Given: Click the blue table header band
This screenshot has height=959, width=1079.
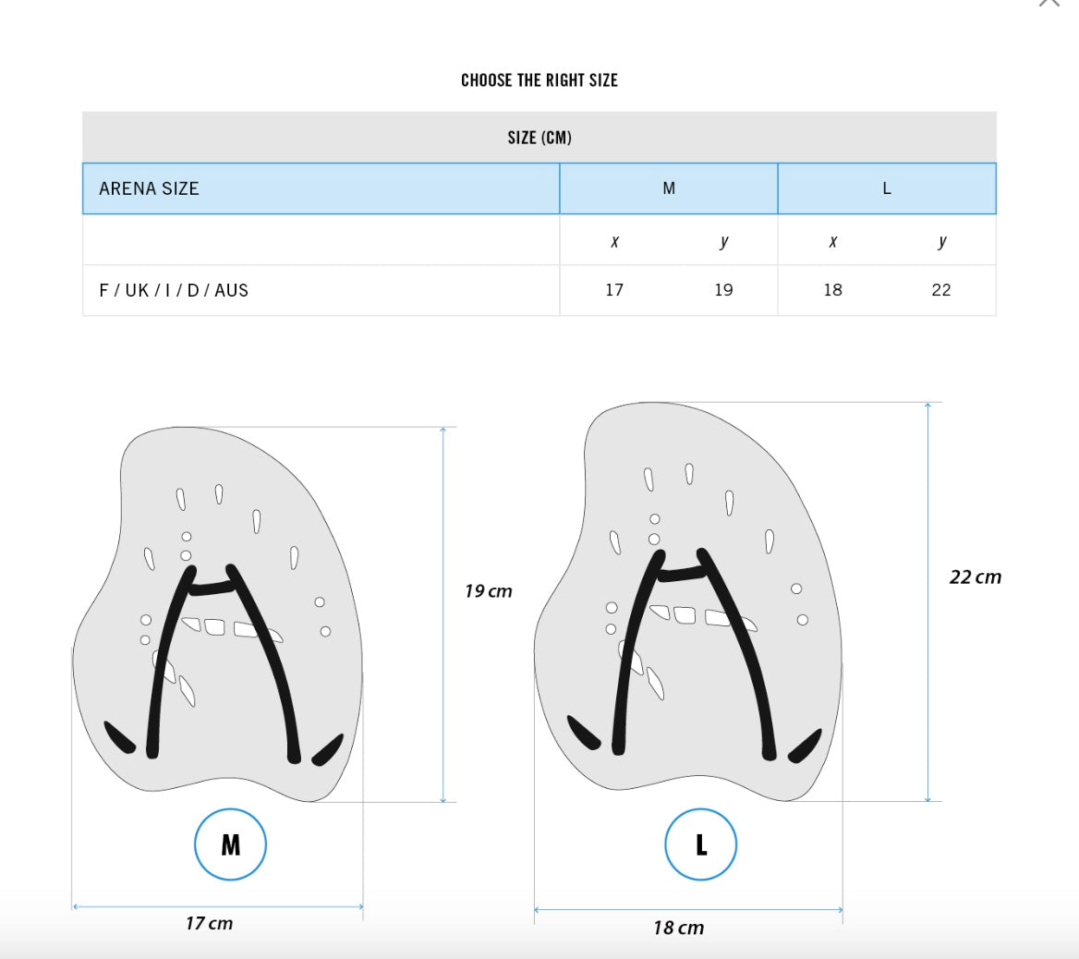Looking at the screenshot, I should pos(539,188).
